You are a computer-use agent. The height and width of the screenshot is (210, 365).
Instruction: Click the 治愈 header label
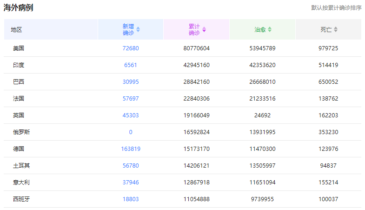tap(260, 30)
